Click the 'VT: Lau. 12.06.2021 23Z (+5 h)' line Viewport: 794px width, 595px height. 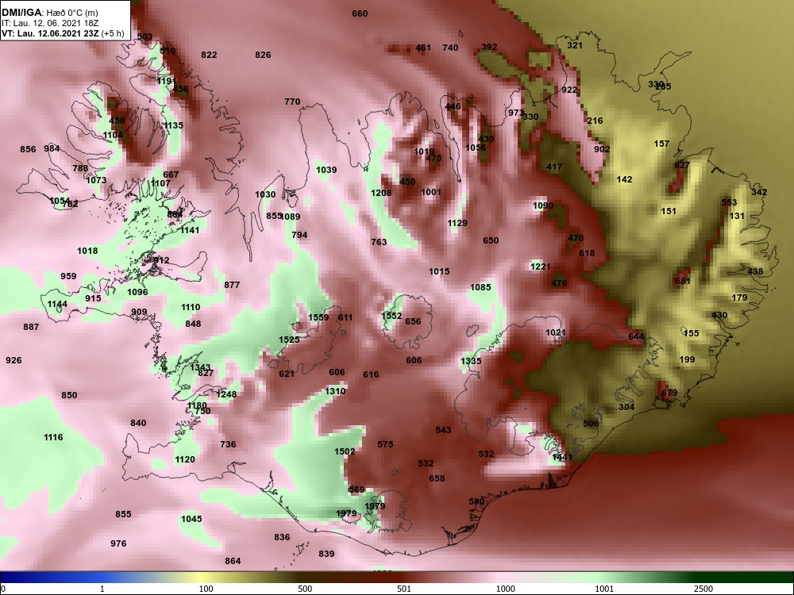[x=63, y=33]
